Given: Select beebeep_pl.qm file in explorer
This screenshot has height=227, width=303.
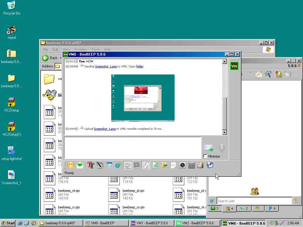Looking at the screenshot, I should pos(126,194).
